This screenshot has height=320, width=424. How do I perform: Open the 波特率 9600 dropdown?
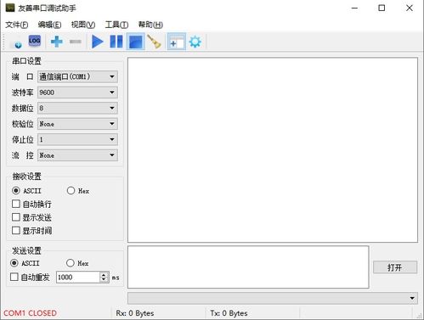pos(77,93)
